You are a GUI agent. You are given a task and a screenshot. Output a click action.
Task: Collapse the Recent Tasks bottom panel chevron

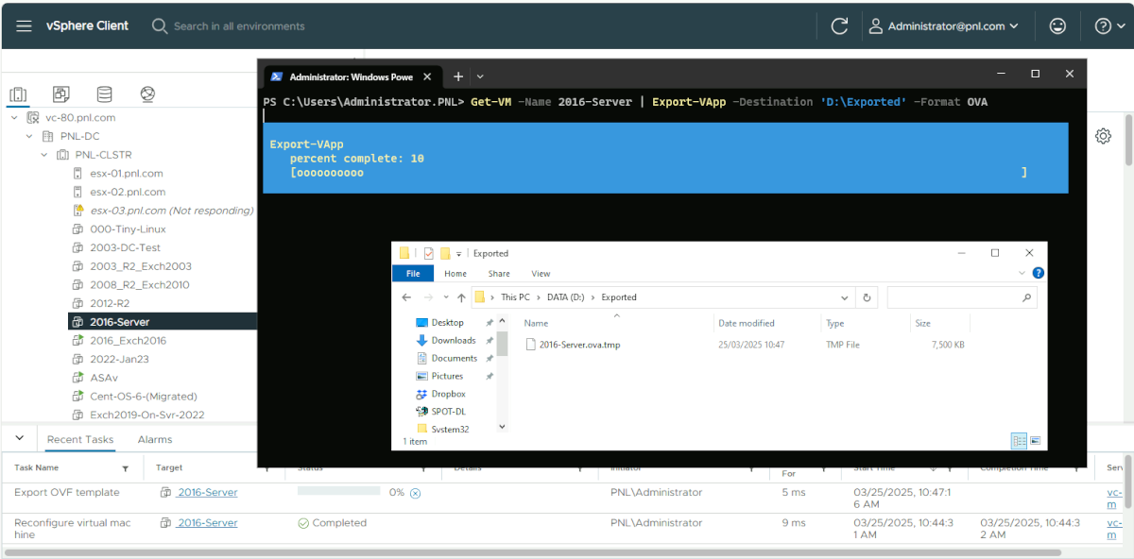point(19,438)
